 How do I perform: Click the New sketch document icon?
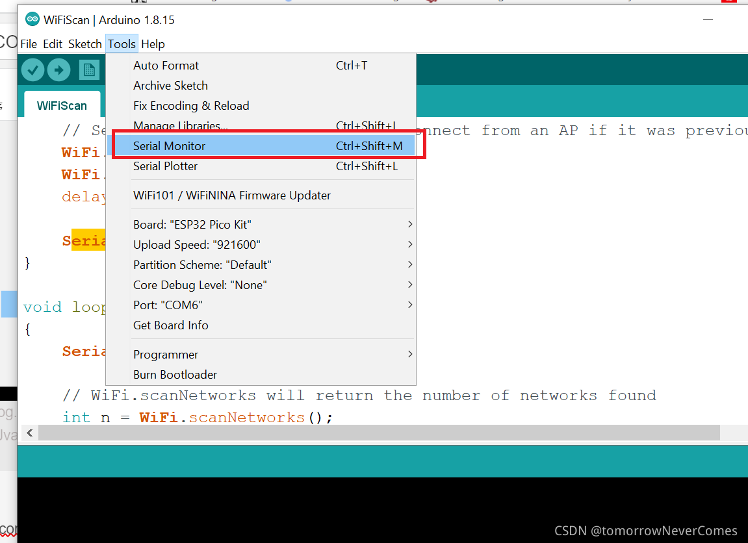coord(89,70)
